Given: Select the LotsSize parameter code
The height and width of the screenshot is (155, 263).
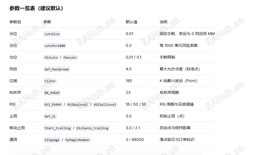Looking at the screenshot, I should (52, 34).
